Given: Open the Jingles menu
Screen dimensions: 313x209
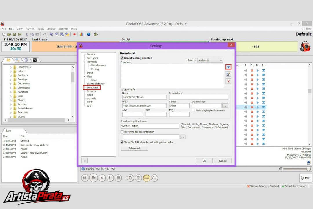Looking at the screenshot, I should coord(51,29).
